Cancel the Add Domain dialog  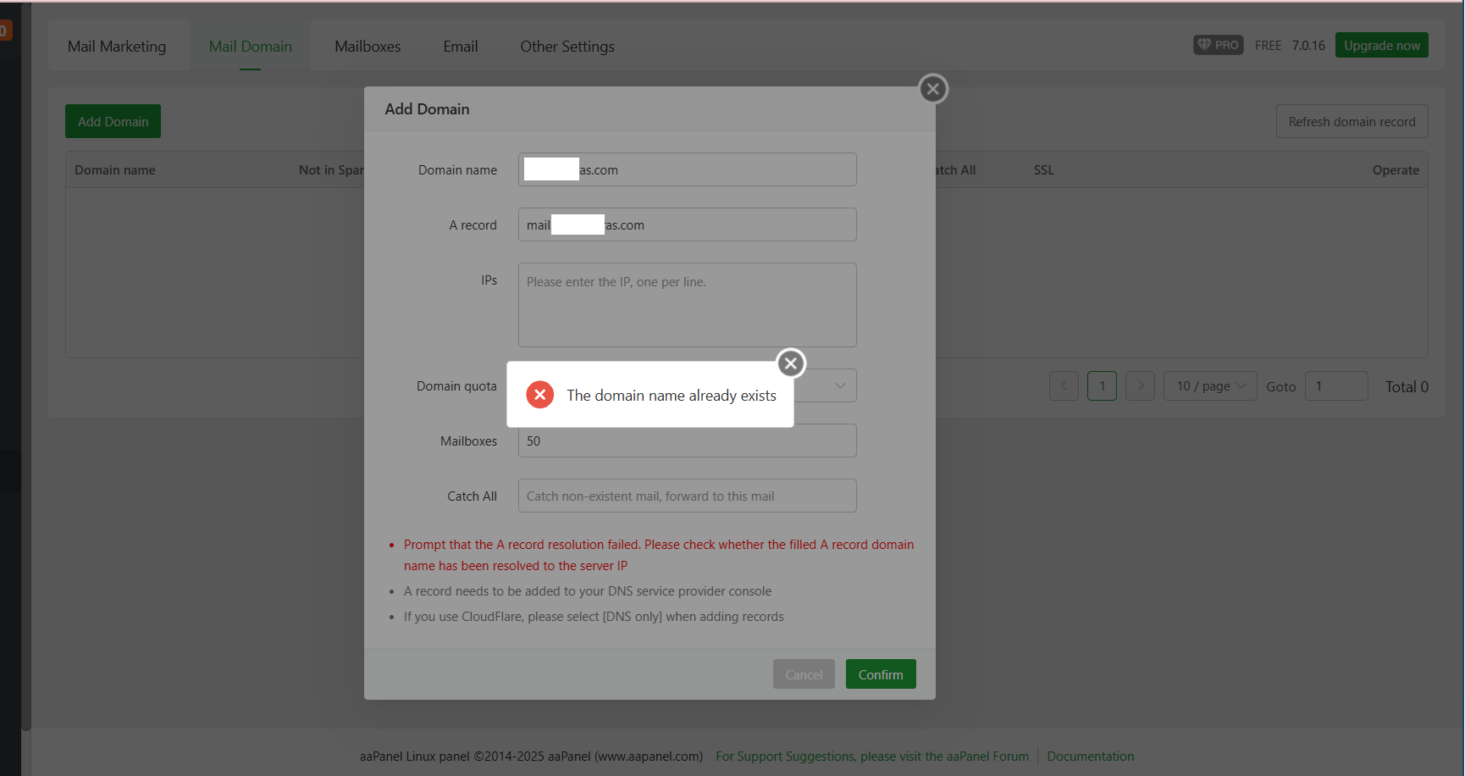point(804,674)
